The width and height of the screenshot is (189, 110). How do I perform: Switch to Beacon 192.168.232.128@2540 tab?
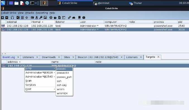(x=98, y=57)
